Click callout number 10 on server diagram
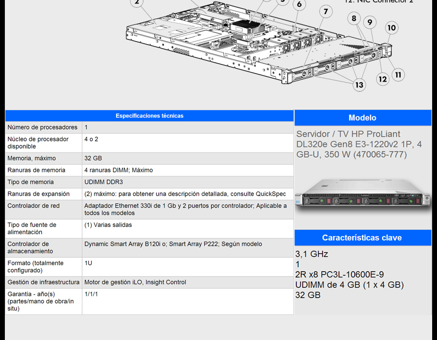 (x=391, y=28)
